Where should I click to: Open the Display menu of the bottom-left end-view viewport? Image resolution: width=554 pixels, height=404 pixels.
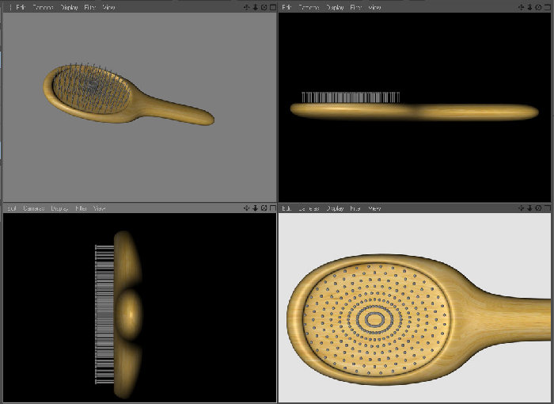[x=59, y=208]
